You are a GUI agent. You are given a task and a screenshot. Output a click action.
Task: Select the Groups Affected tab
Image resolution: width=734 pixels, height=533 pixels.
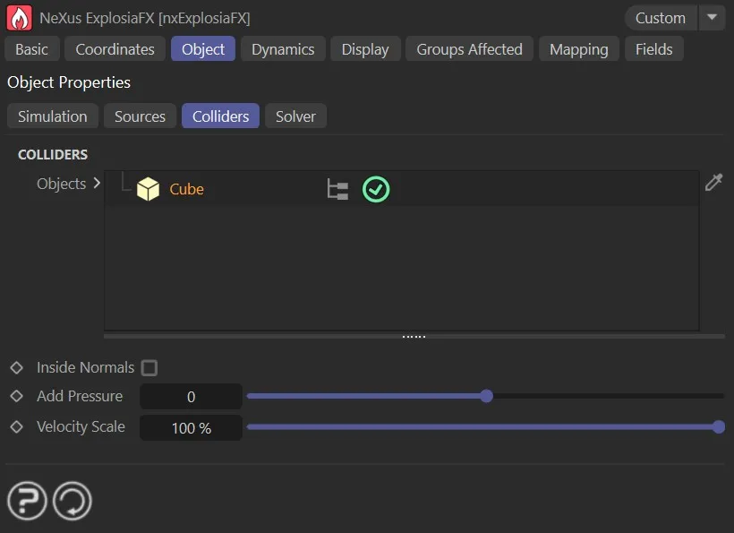pyautogui.click(x=469, y=49)
